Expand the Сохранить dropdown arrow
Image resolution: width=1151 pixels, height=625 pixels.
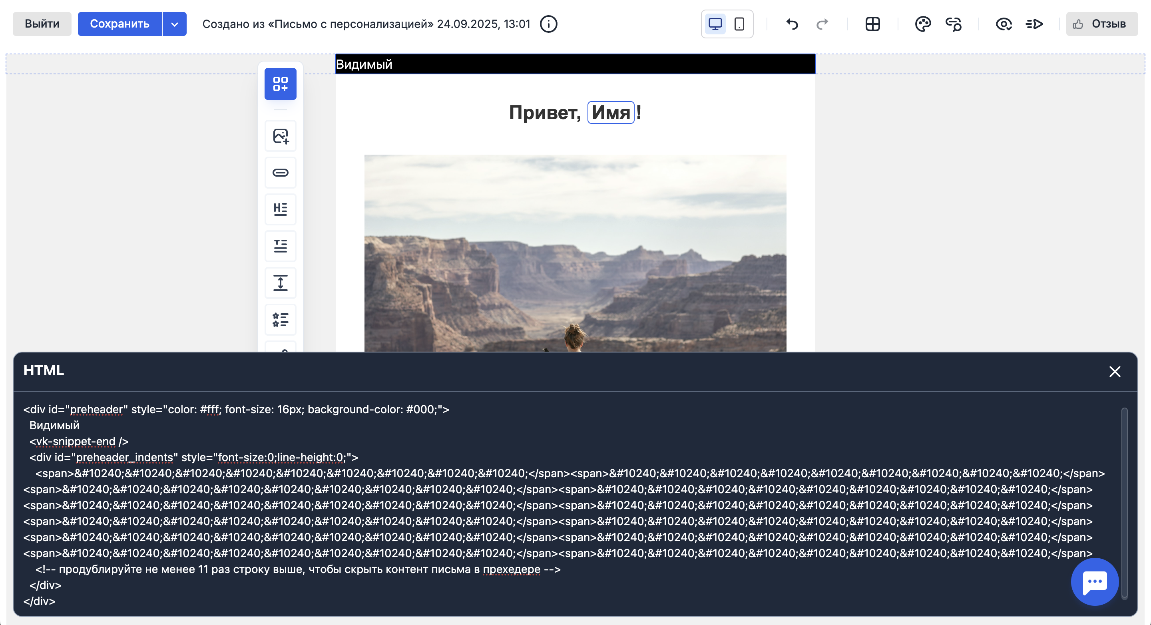(x=174, y=24)
